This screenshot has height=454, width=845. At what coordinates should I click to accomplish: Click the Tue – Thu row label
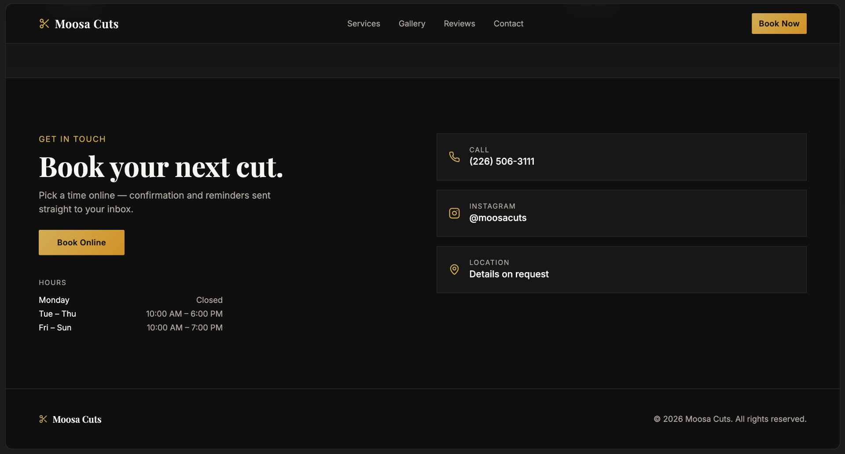(57, 314)
